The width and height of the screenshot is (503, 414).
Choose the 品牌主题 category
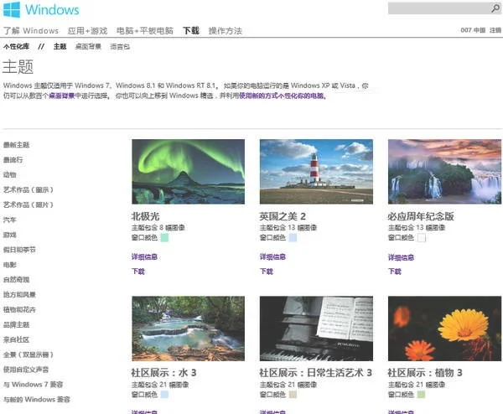tap(17, 324)
